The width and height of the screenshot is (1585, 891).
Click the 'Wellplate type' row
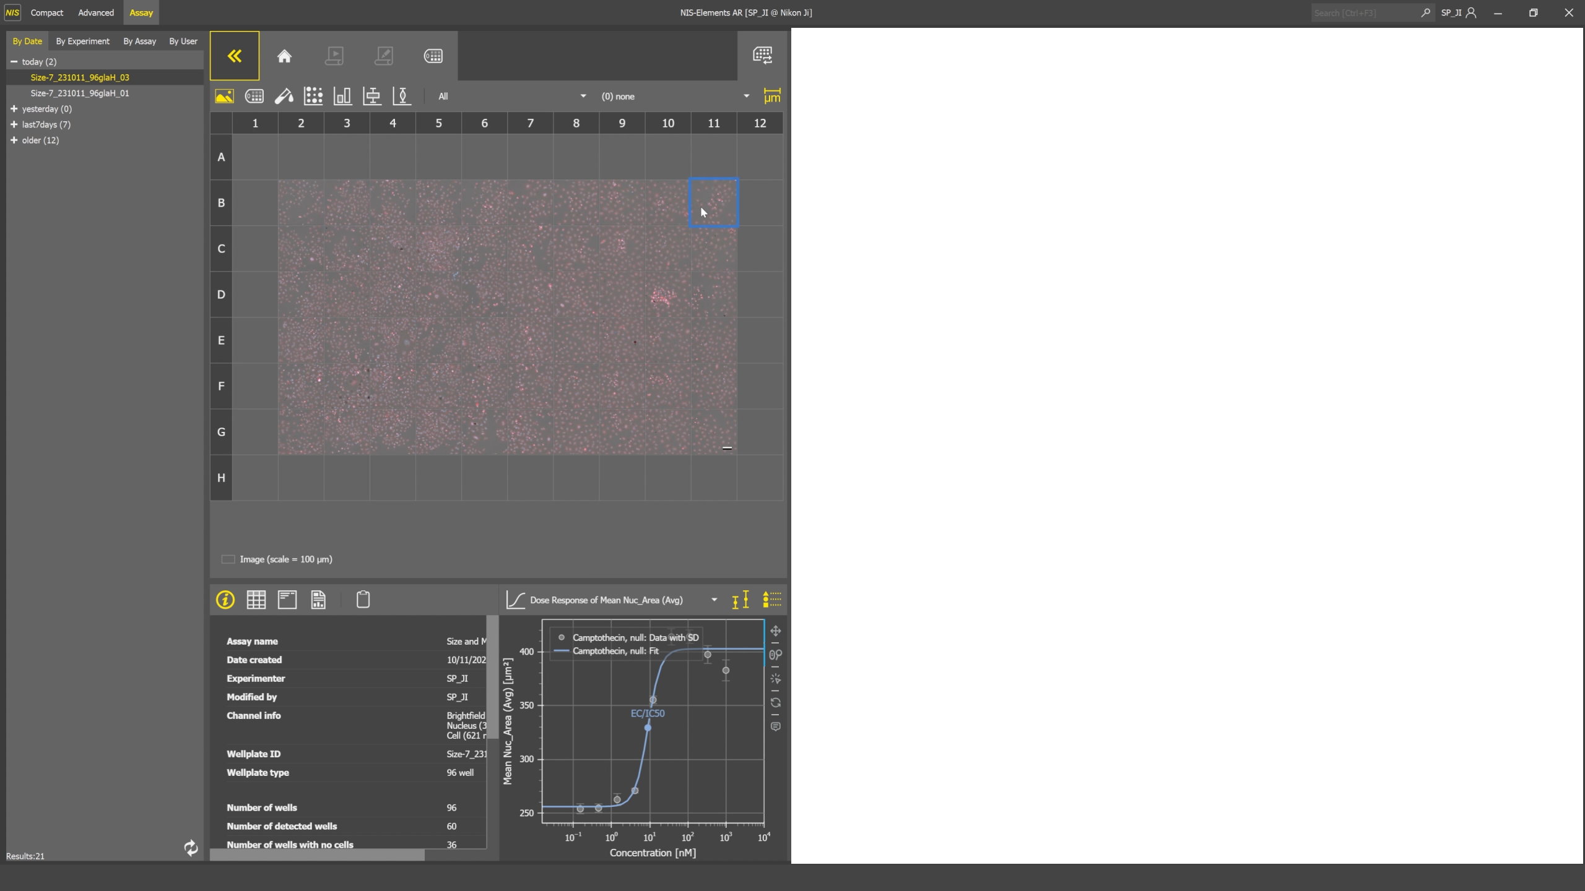tap(356, 772)
